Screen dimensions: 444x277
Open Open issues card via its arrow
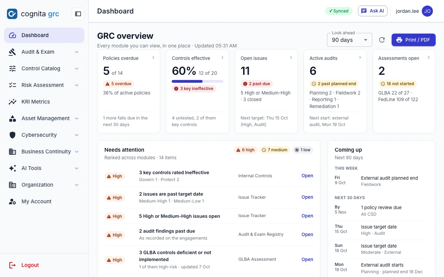tap(291, 58)
